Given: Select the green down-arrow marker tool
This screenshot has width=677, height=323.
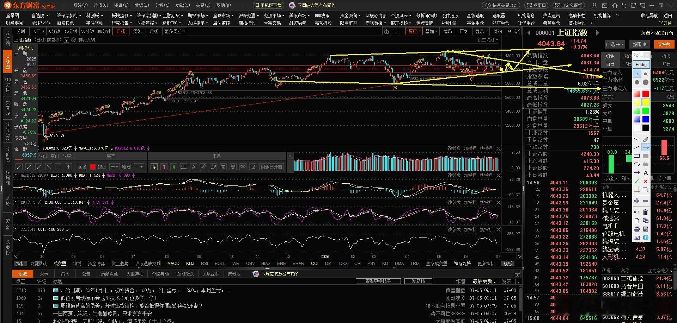Looking at the screenshot, I should tap(174, 167).
